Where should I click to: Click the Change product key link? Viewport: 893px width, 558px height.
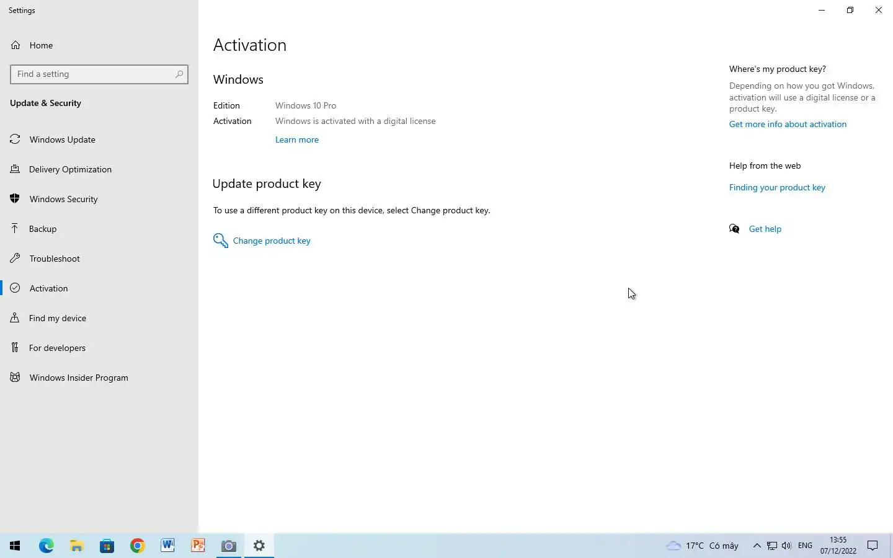tap(272, 241)
